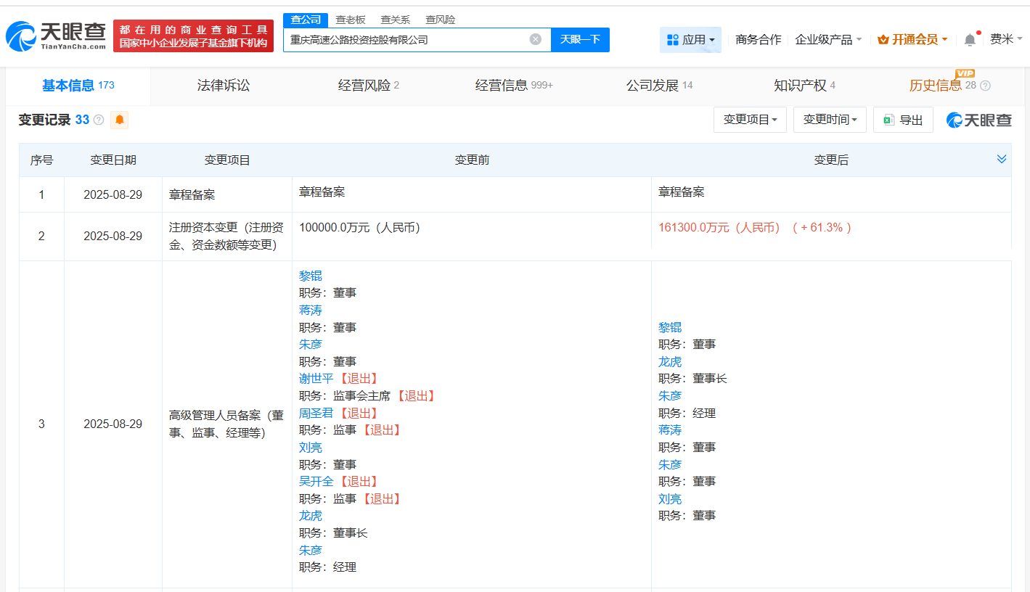Open the 变更时间 filter dropdown
The image size is (1030, 592).
(830, 120)
